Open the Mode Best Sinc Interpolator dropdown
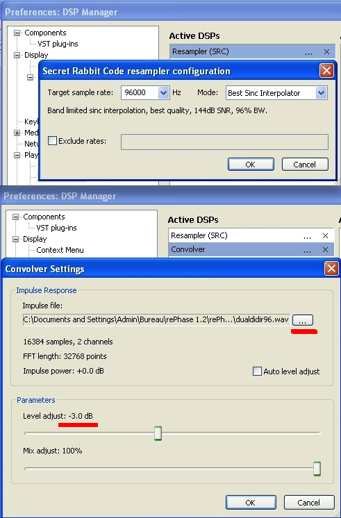341x518 pixels. [x=321, y=93]
